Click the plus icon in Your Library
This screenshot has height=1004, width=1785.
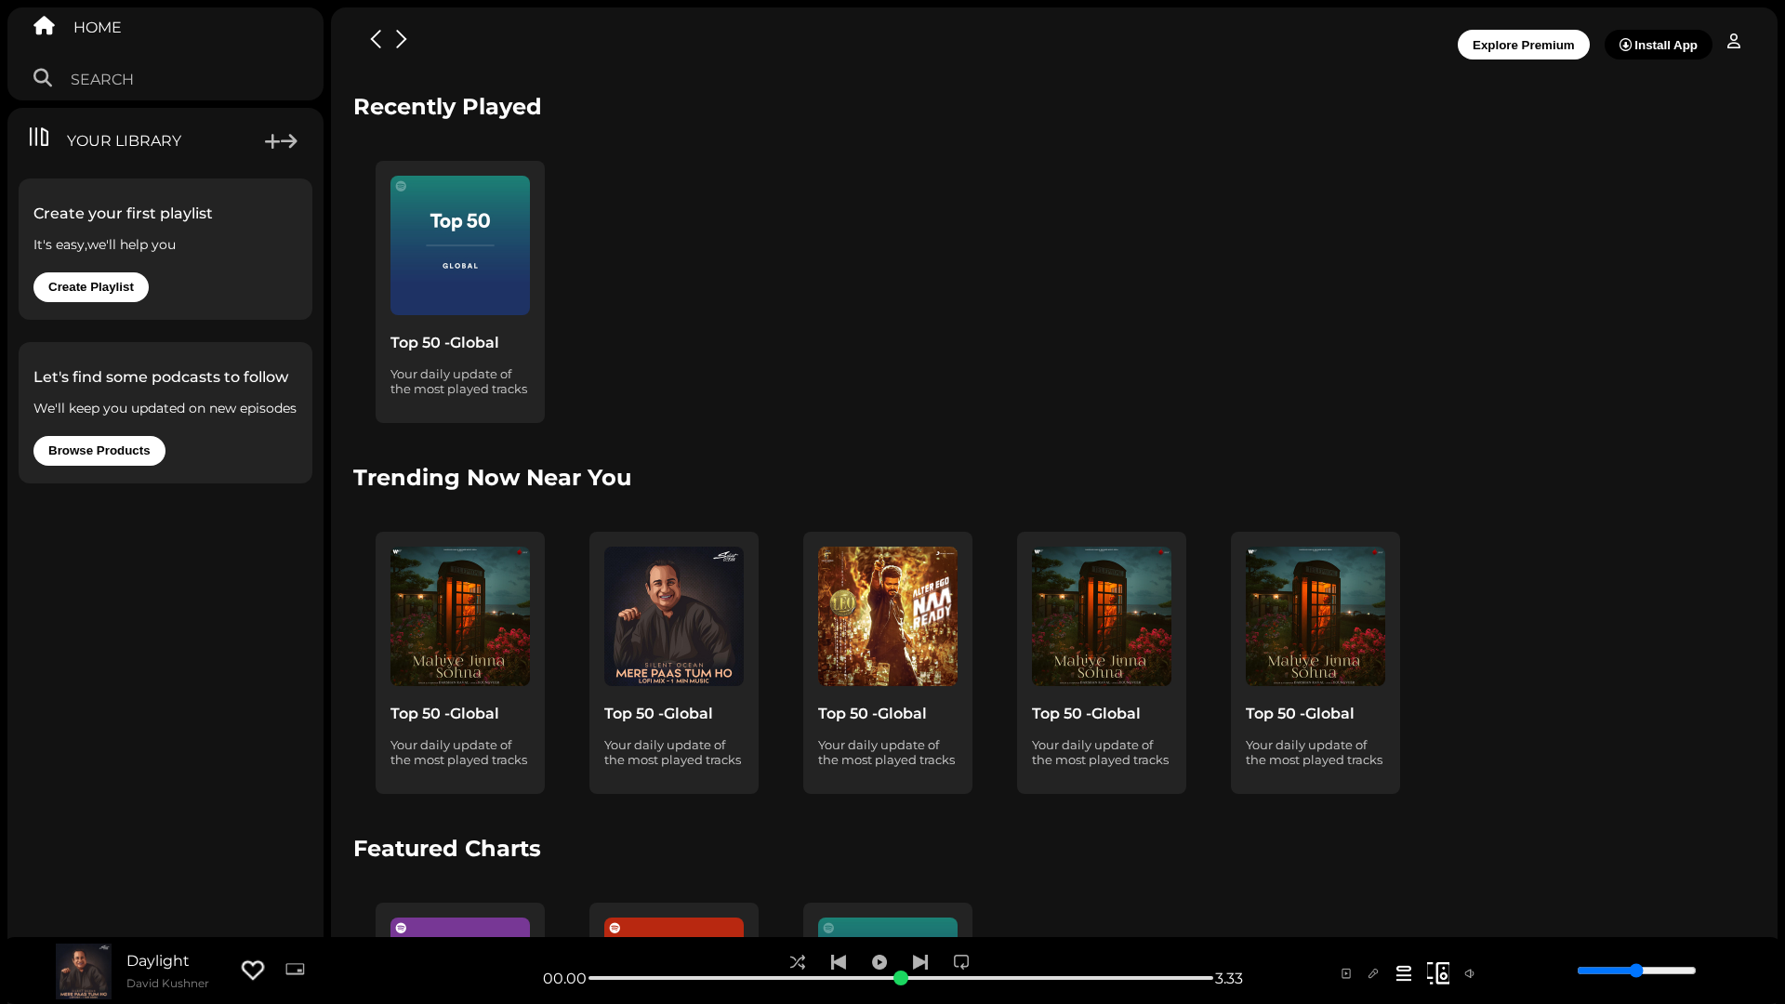(271, 141)
